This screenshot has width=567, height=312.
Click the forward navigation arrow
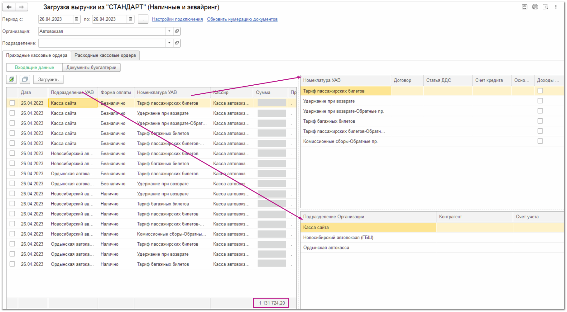21,7
